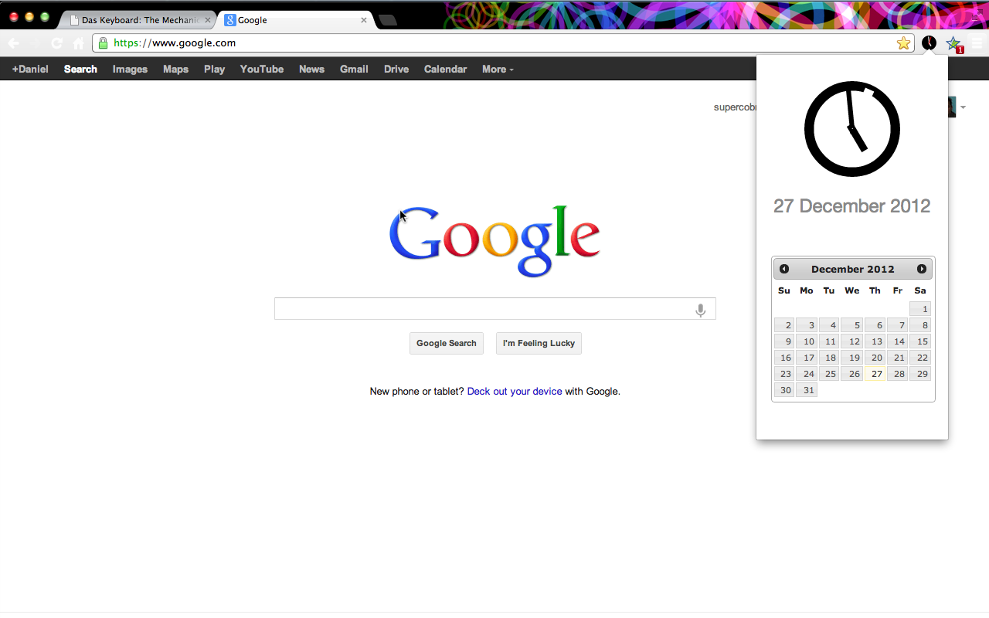Viewport: 989px width, 618px height.
Task: Click the Google Search button
Action: pyautogui.click(x=447, y=343)
